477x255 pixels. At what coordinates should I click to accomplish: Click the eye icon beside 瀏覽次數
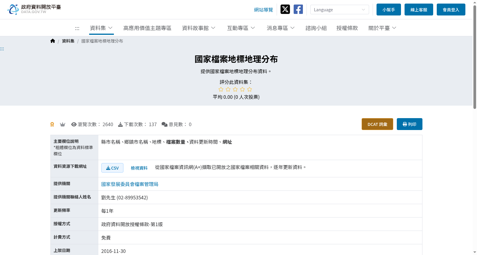point(74,124)
